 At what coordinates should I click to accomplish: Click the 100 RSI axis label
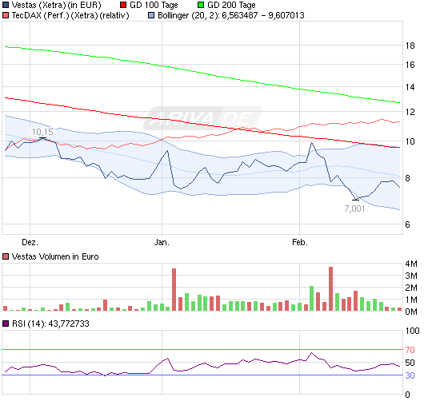point(412,331)
